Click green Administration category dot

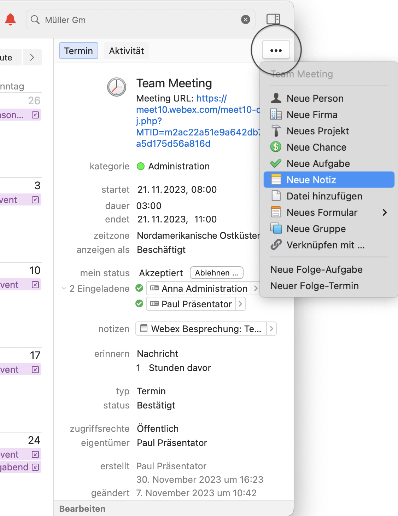click(141, 166)
